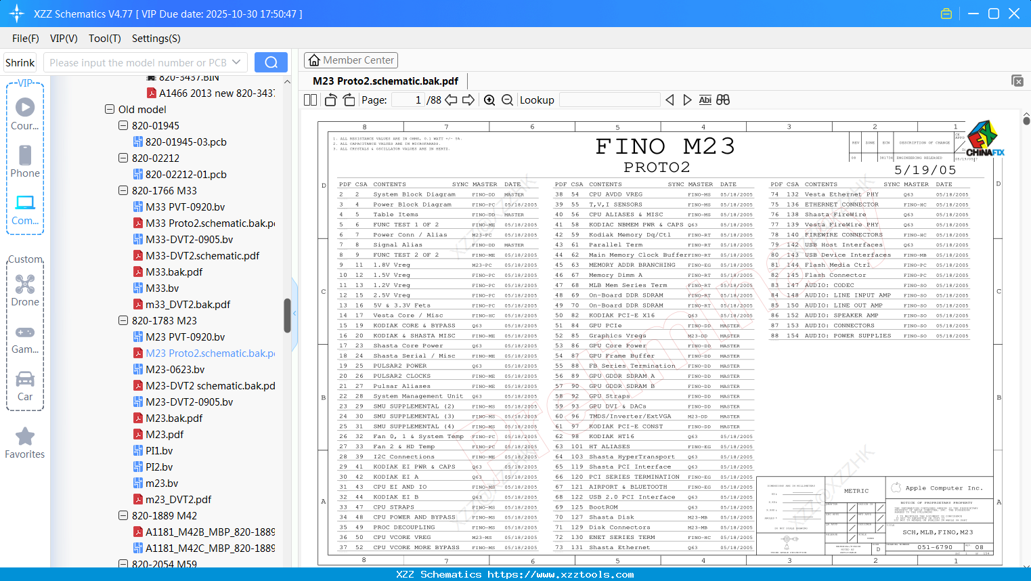Click the page number field
Screen dimensions: 1031x581
pos(408,100)
